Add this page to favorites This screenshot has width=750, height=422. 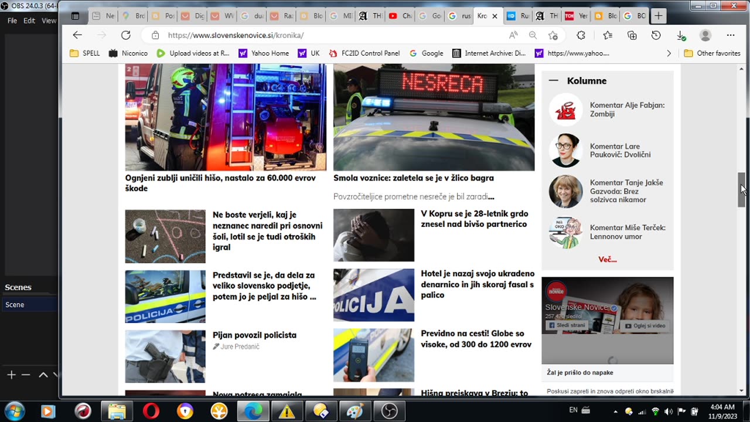(553, 35)
